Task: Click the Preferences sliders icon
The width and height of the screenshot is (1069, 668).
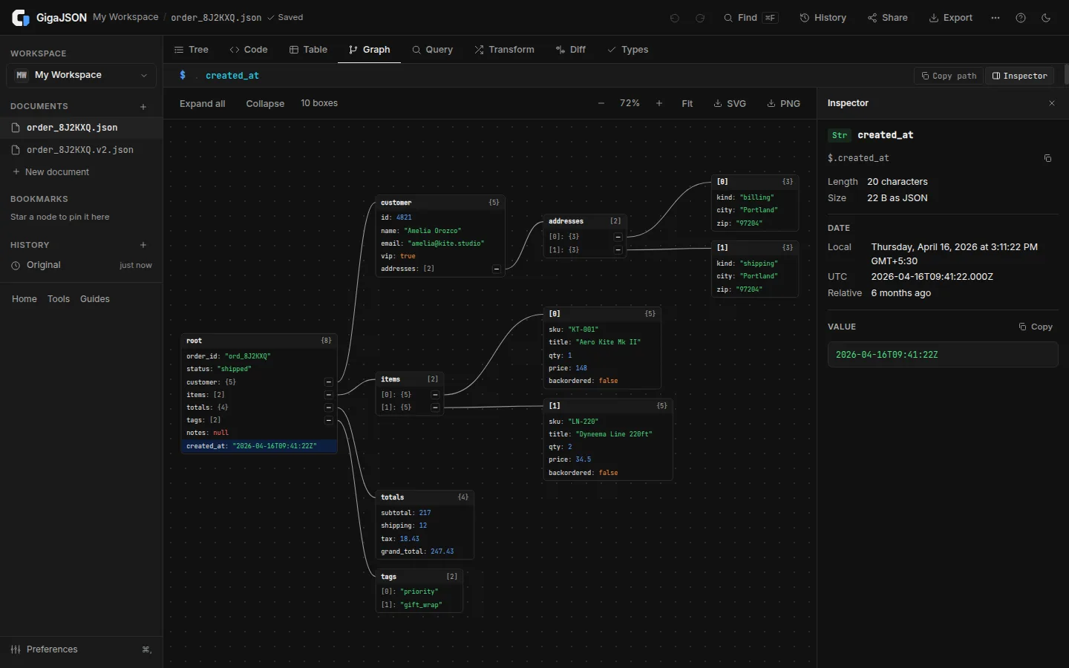Action: pos(16,649)
